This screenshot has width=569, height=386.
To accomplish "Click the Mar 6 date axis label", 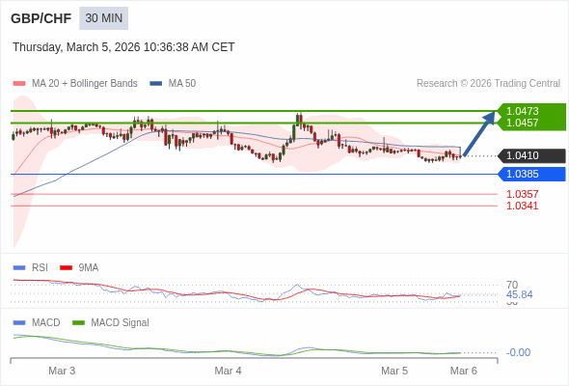I will point(464,371).
